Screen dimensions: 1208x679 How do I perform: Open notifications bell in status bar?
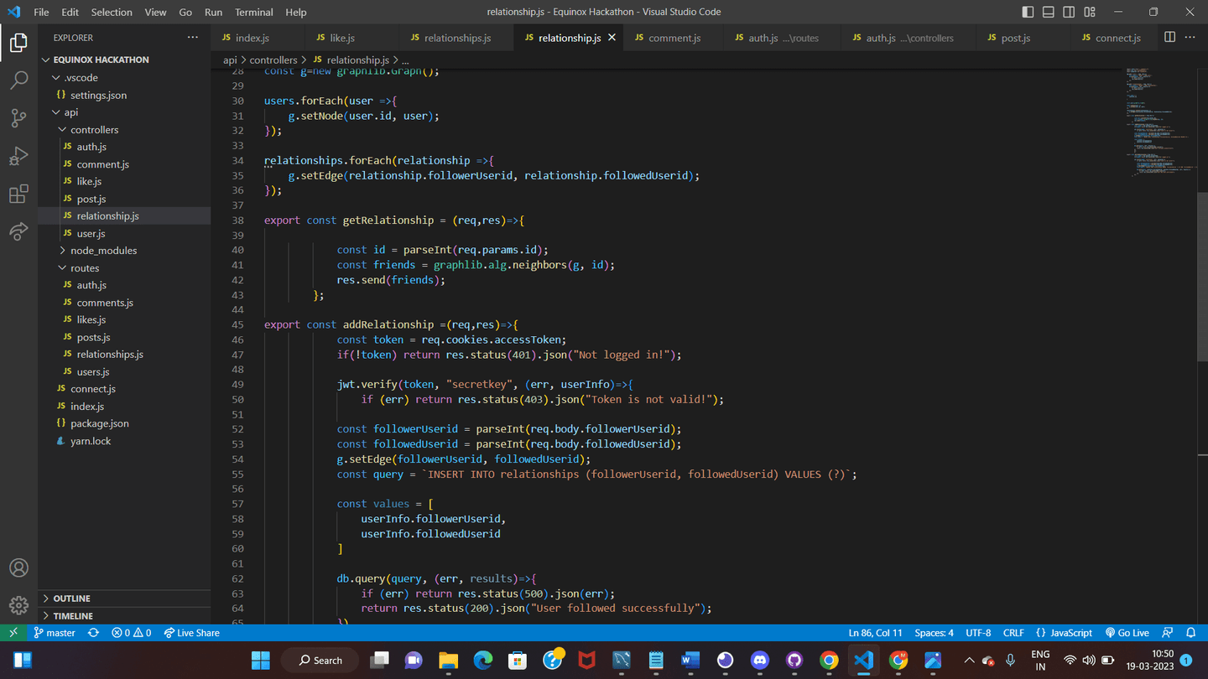[x=1190, y=633]
